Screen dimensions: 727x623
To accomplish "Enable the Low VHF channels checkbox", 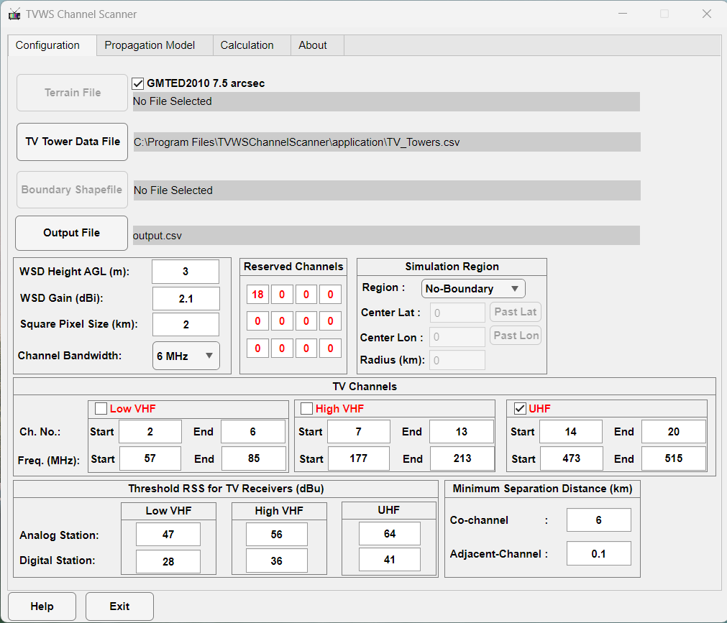I will pyautogui.click(x=101, y=409).
